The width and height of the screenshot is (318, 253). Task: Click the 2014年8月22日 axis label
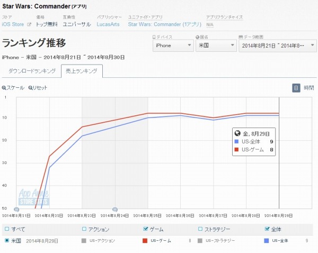(49, 216)
